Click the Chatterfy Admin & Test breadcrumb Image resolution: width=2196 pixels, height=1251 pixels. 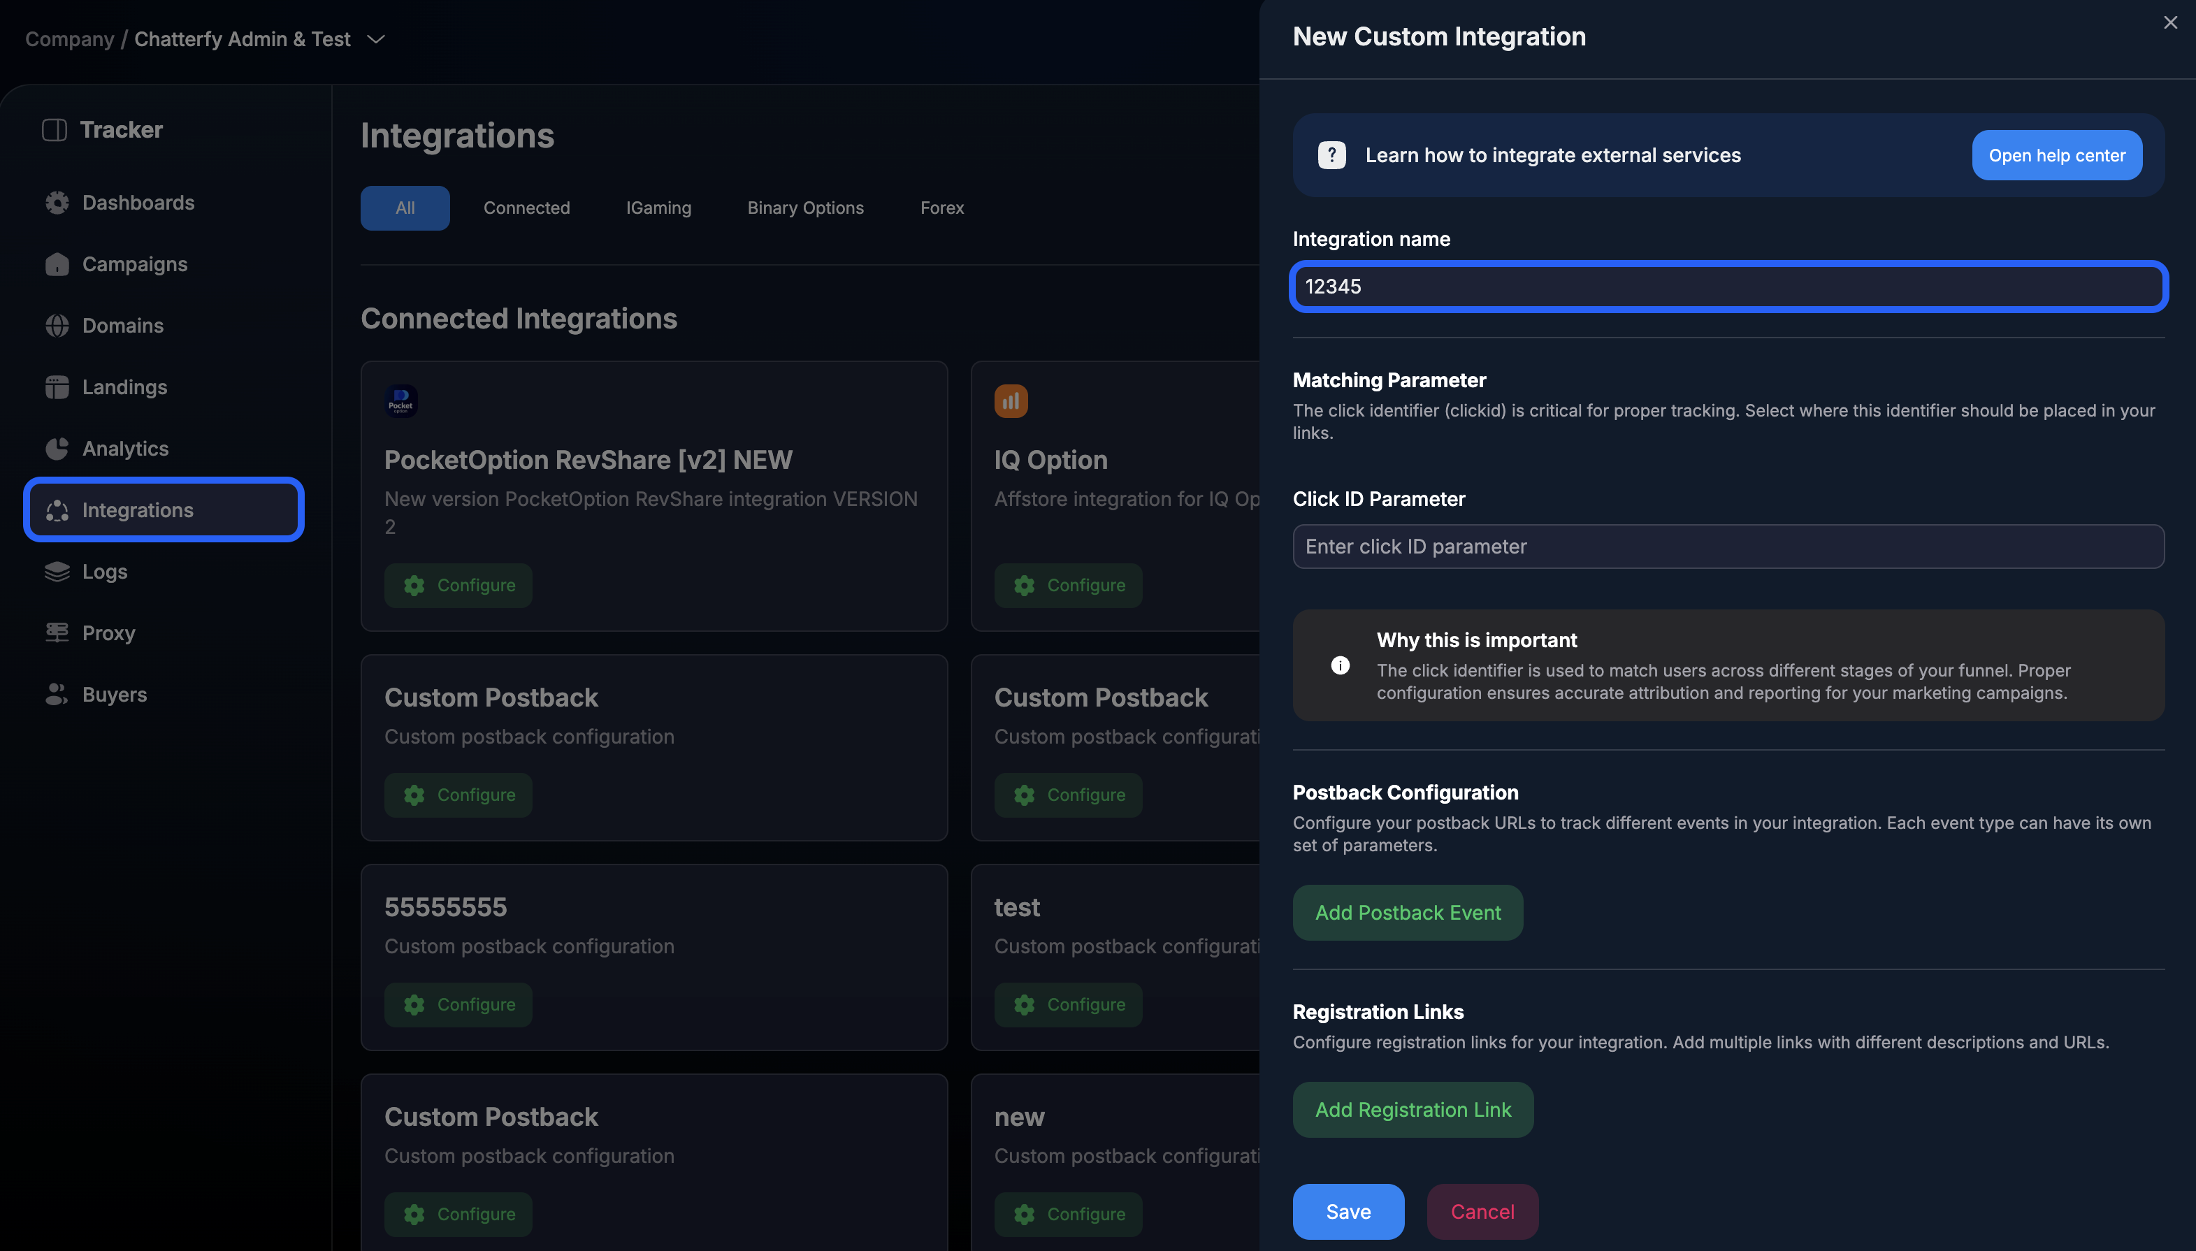click(x=243, y=40)
